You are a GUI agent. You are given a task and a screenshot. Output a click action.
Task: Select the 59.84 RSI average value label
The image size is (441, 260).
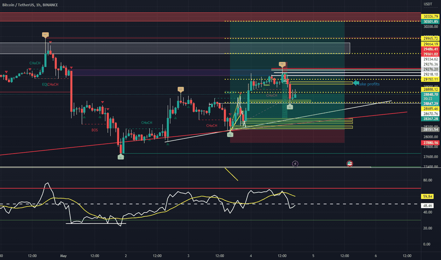[x=427, y=197]
